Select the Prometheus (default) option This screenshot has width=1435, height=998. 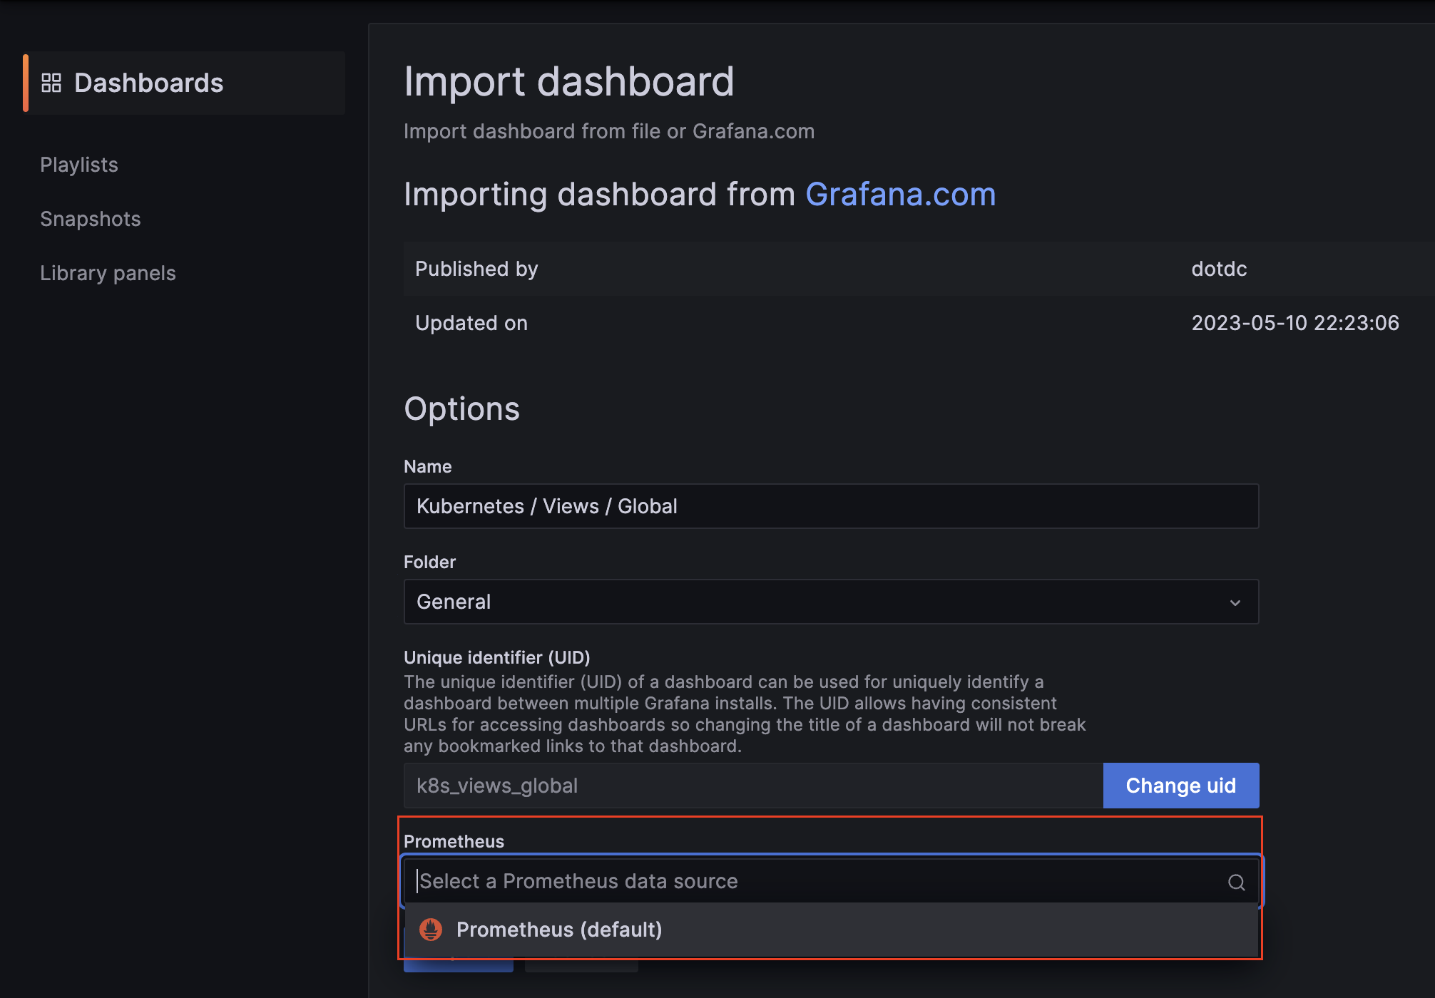559,930
